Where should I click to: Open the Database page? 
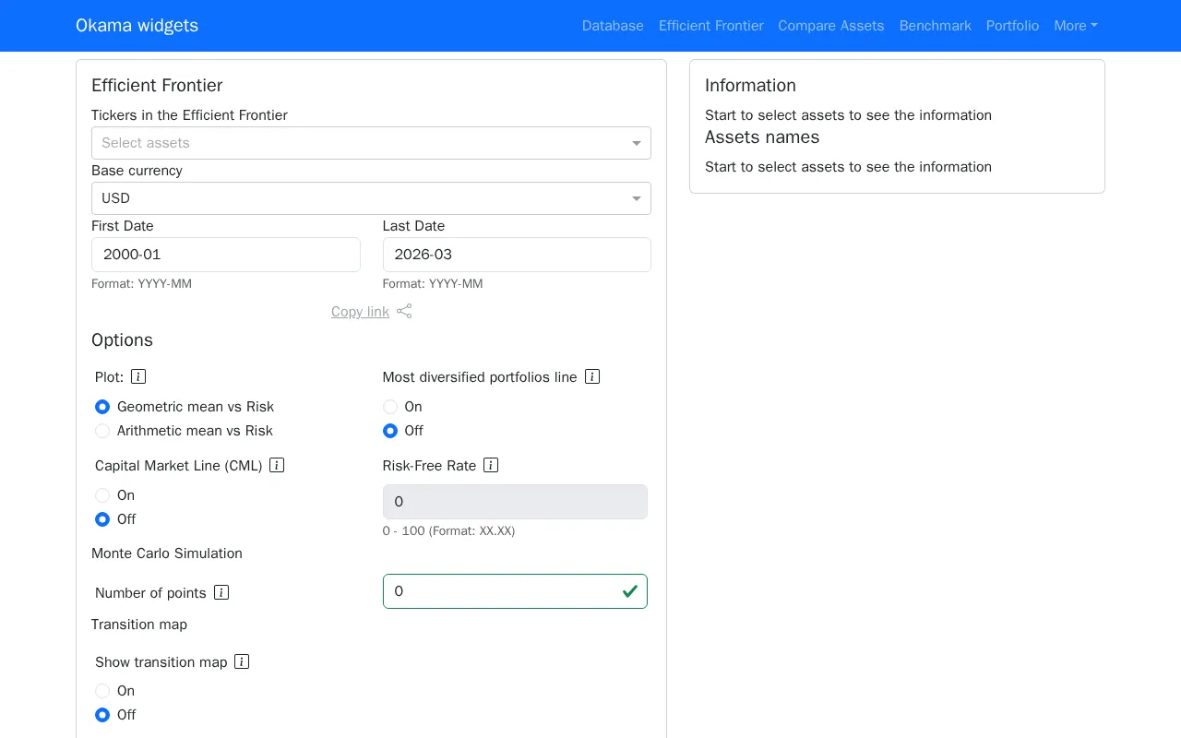point(613,26)
